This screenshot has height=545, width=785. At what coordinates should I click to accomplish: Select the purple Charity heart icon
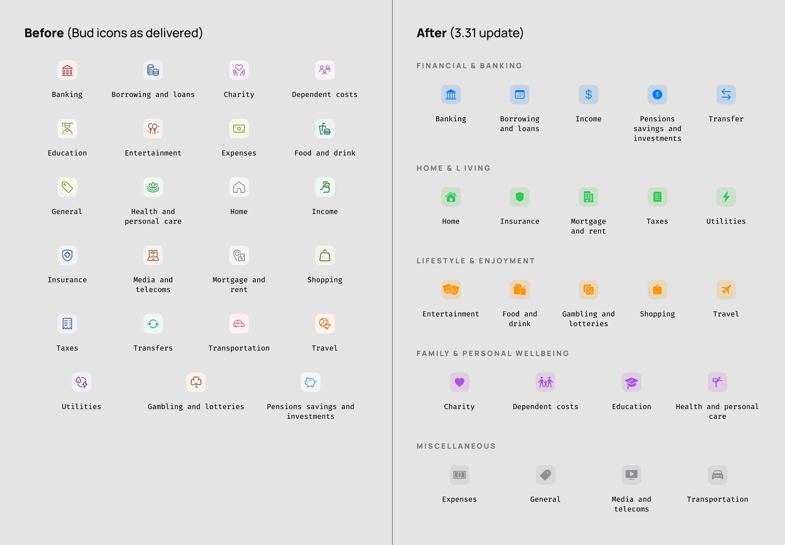tap(459, 382)
